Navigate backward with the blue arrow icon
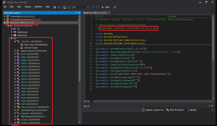 pyautogui.click(x=55, y=7)
